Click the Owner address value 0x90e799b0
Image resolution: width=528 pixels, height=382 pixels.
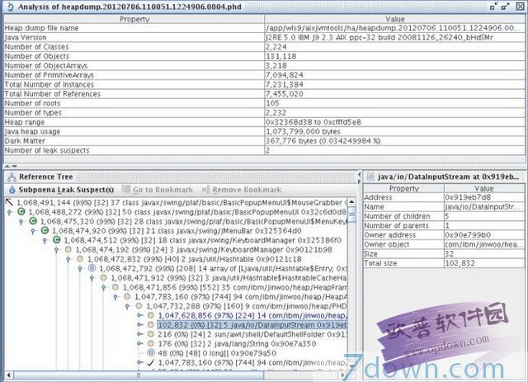coord(468,235)
